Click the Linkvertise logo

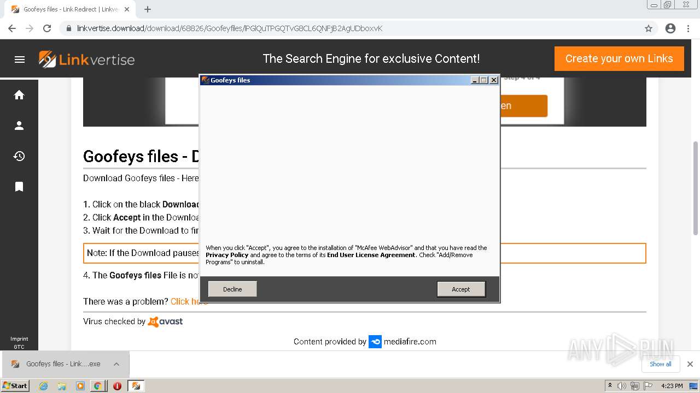(86, 59)
